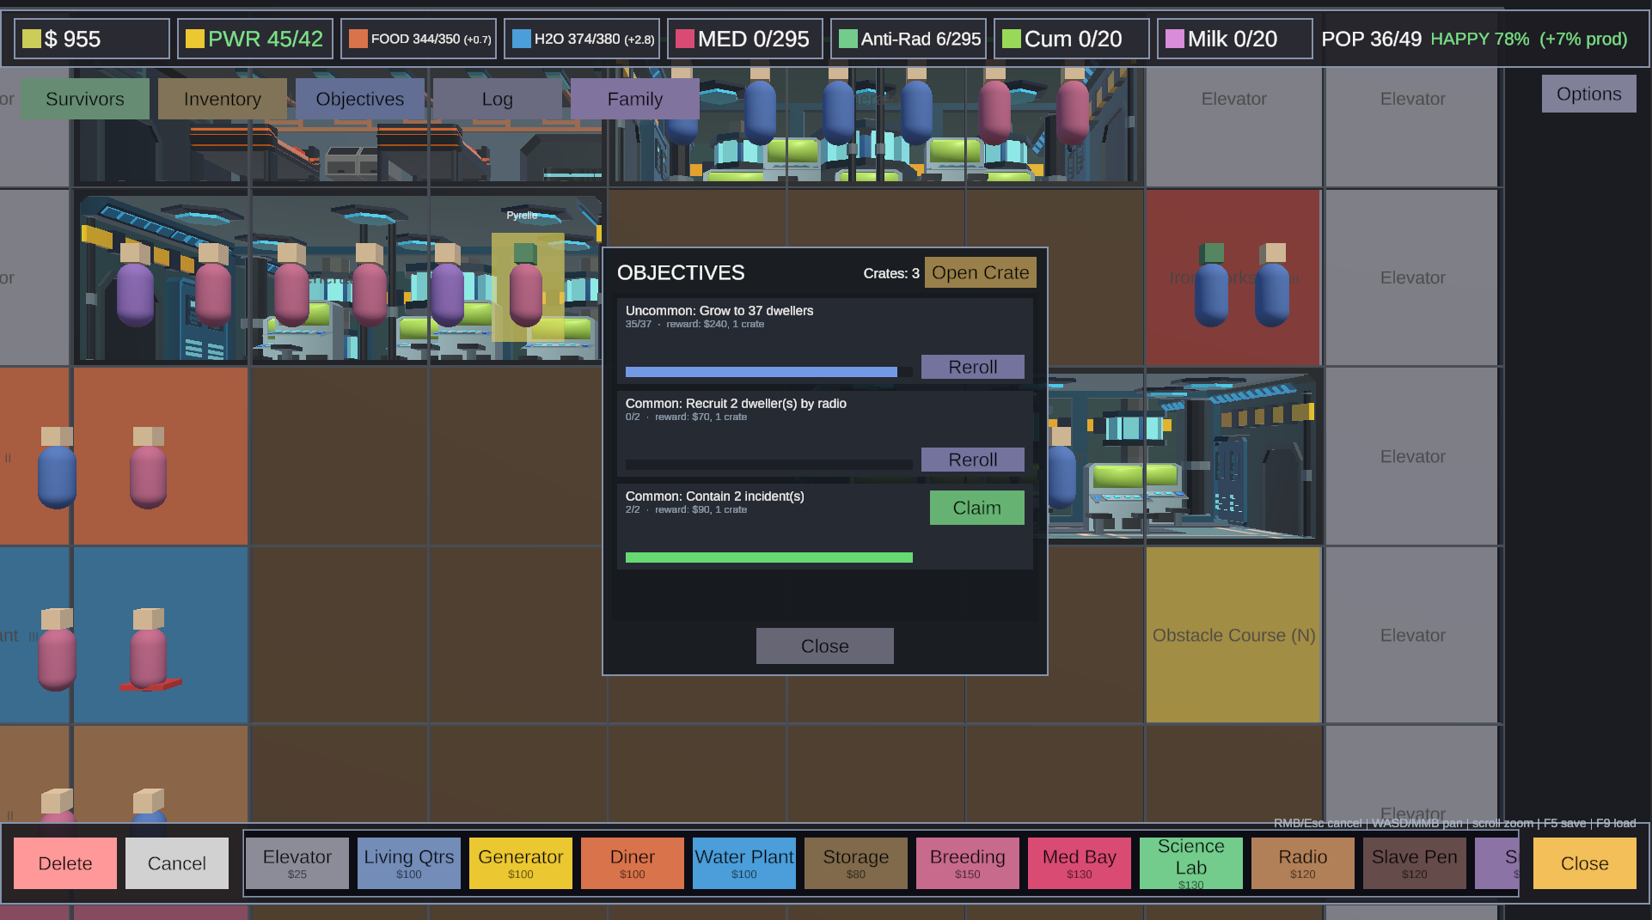Open the Survivors tab
Screen dimensions: 1652x920
point(85,99)
